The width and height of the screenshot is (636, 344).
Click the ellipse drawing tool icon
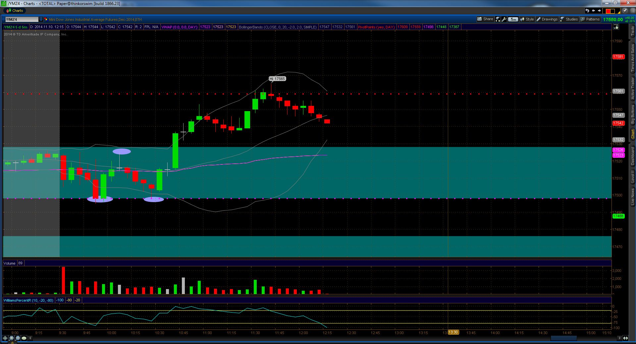pos(24,338)
